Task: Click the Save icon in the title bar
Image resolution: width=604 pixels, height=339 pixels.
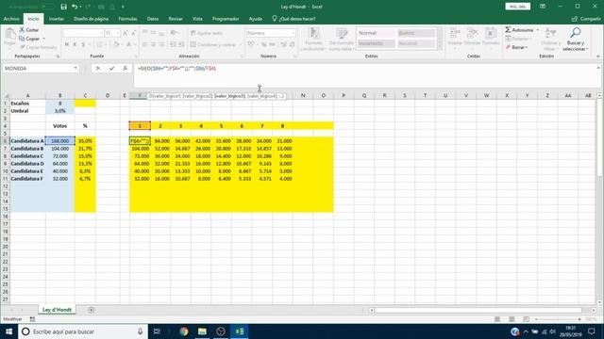Action: coord(64,7)
